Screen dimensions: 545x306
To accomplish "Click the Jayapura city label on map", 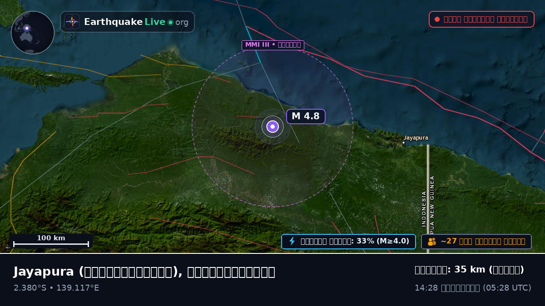I will tap(416, 138).
